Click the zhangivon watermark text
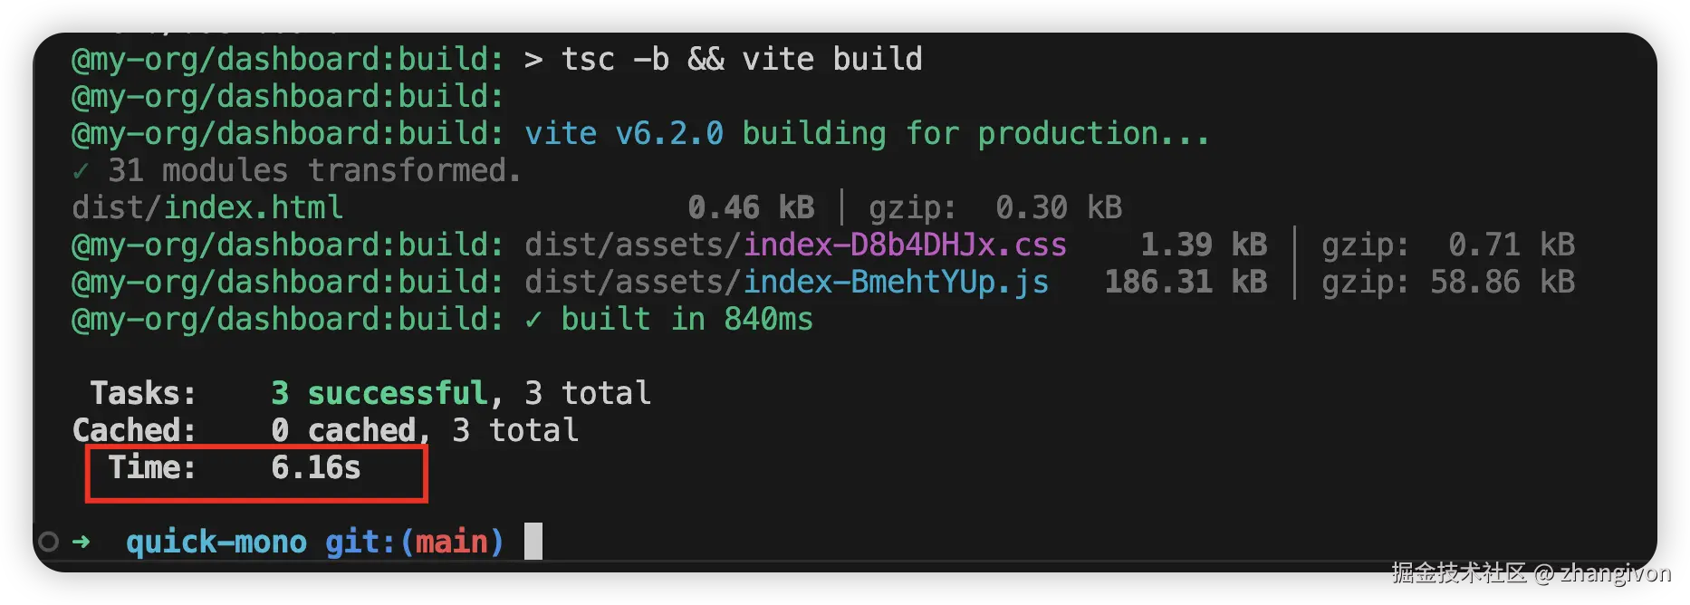The height and width of the screenshot is (605, 1690). coord(1614,573)
